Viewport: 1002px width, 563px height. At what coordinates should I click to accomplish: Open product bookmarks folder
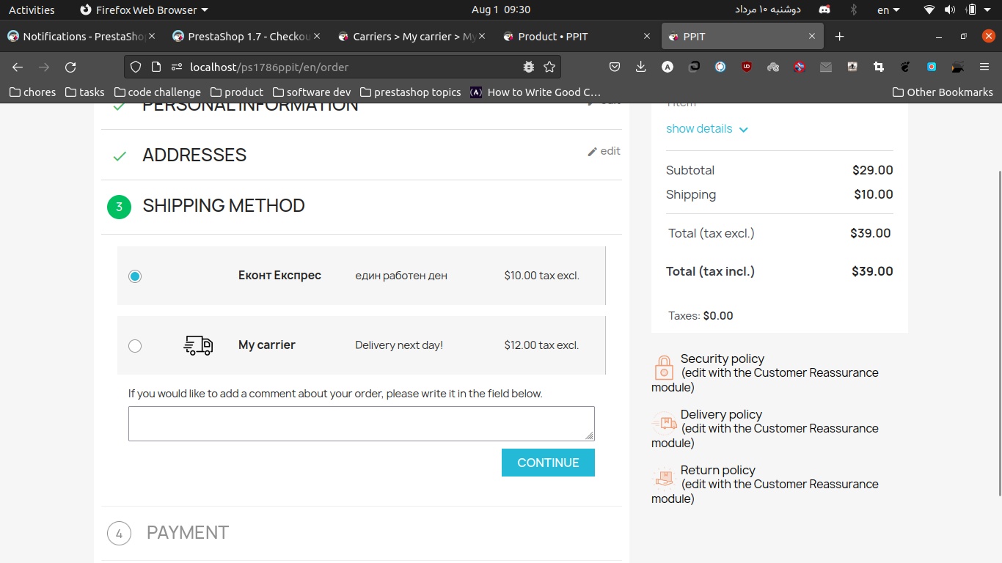tap(237, 92)
